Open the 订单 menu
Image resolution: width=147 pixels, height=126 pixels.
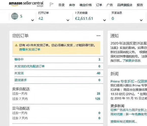(x=99, y=5)
